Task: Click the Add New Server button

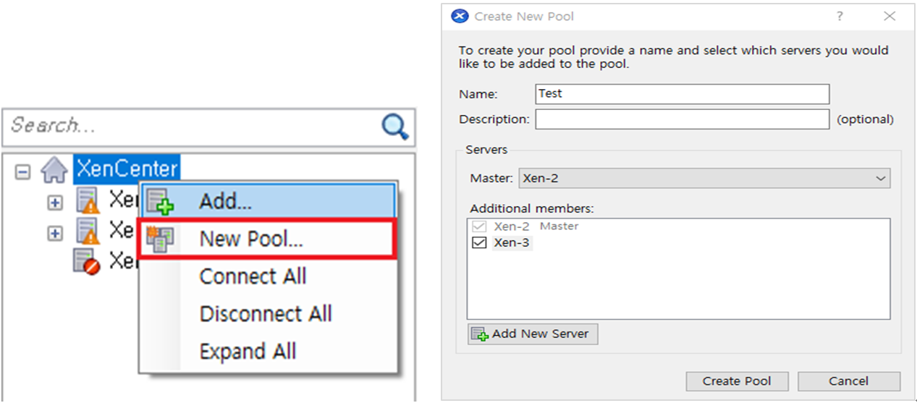Action: 533,334
